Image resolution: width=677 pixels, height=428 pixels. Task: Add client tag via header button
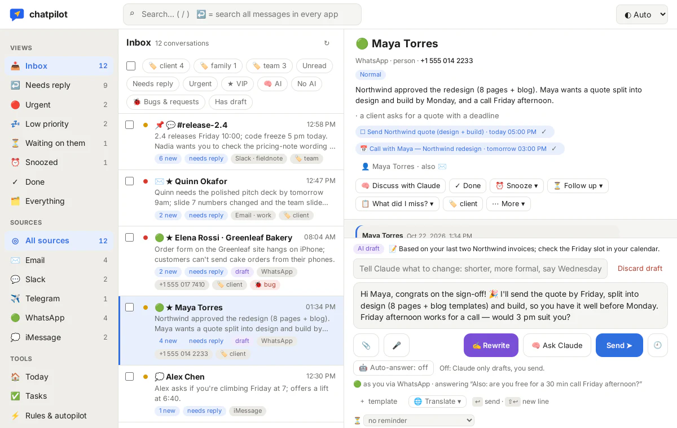coord(463,204)
